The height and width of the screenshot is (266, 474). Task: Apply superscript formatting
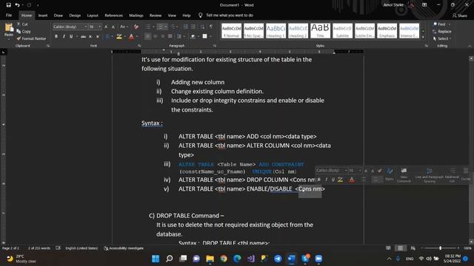(97, 36)
